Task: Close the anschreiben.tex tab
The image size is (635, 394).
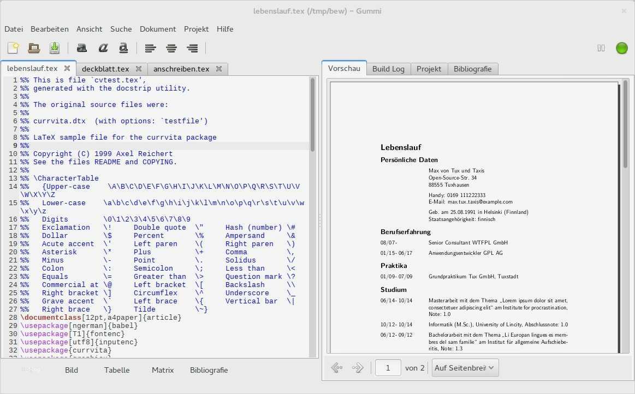Action: [219, 69]
